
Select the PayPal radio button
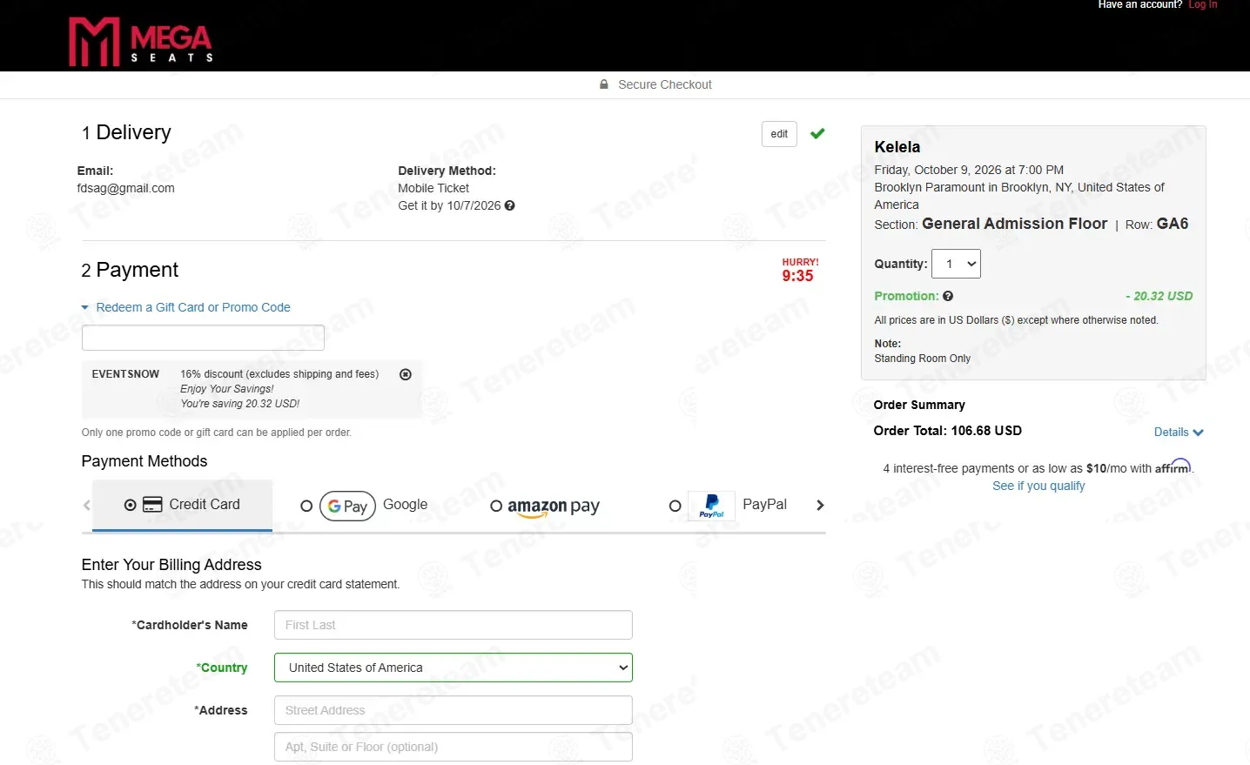675,506
